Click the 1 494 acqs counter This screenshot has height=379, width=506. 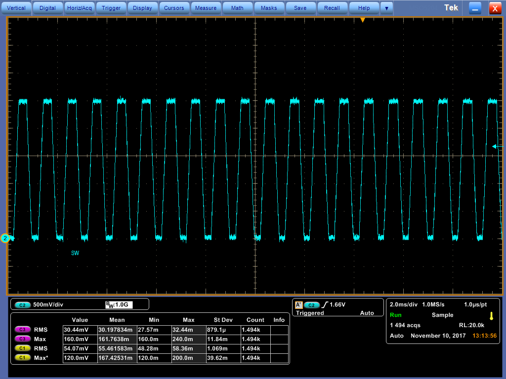pyautogui.click(x=405, y=325)
